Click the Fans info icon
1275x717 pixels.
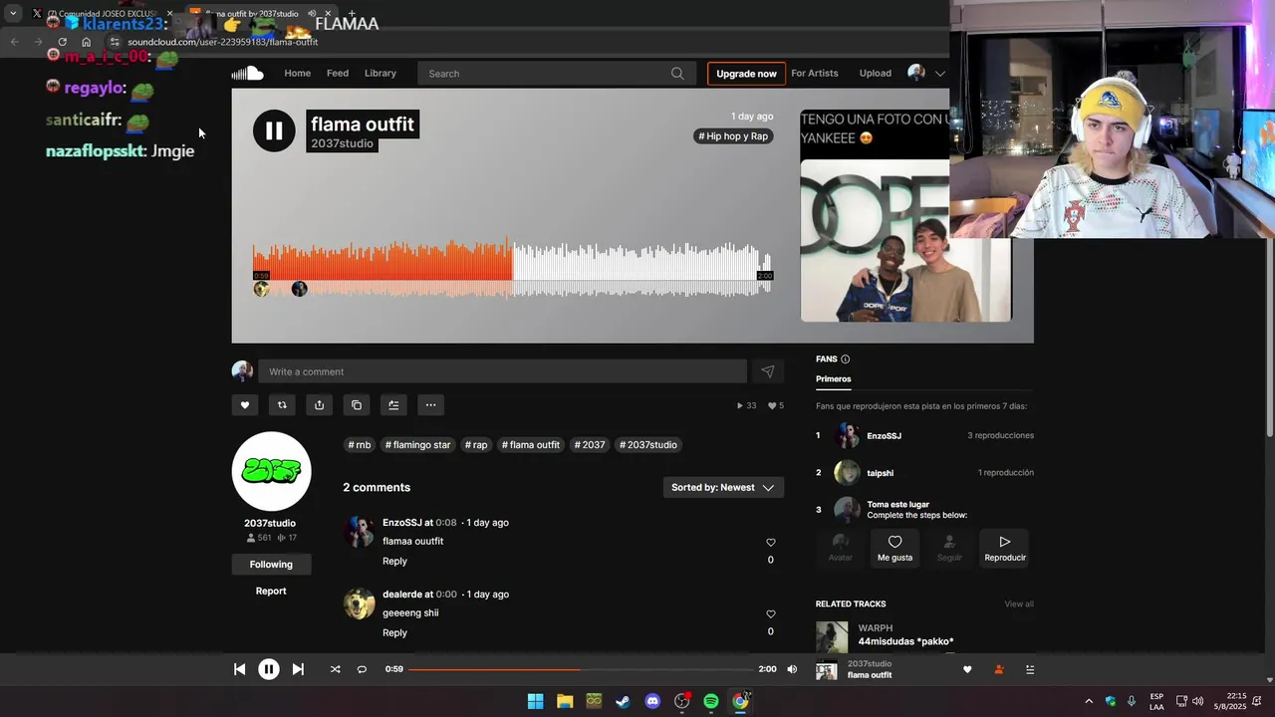pos(846,358)
